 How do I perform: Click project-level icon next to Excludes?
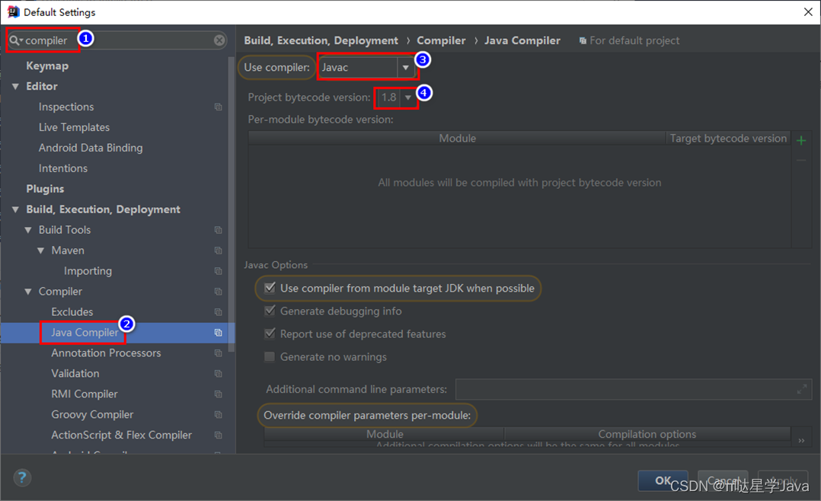(x=219, y=312)
